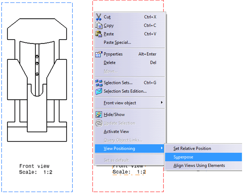Click the Selection Sets Edition entry label
244x194 pixels.
(x=125, y=91)
